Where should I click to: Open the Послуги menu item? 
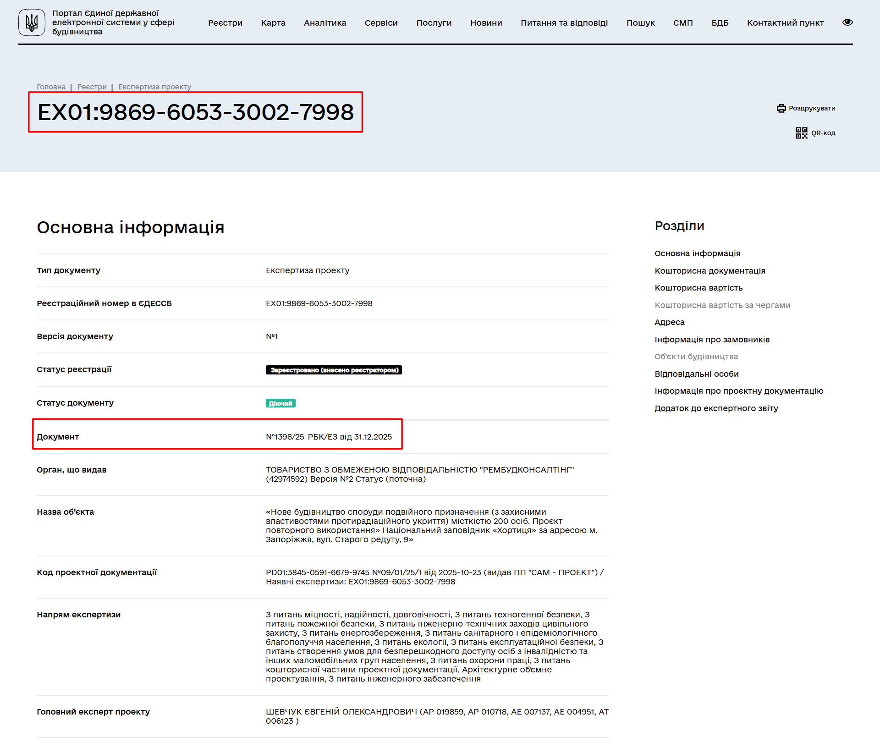pyautogui.click(x=434, y=23)
